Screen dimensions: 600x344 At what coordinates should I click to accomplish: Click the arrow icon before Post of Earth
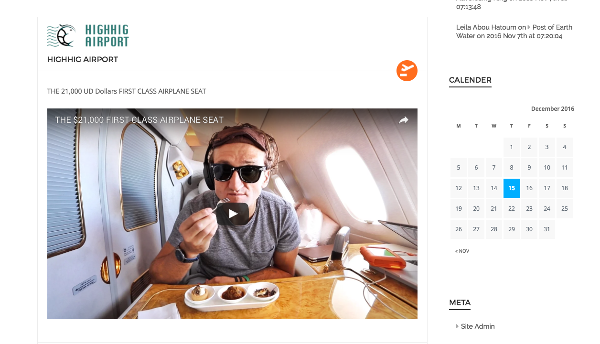coord(529,28)
